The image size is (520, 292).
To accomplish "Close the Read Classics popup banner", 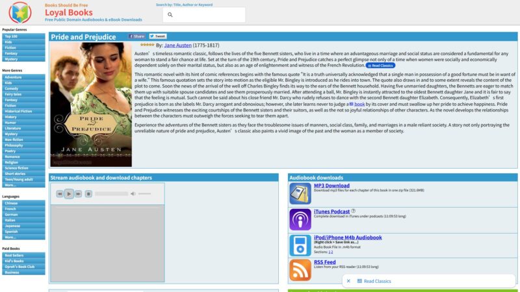I will click(x=348, y=281).
